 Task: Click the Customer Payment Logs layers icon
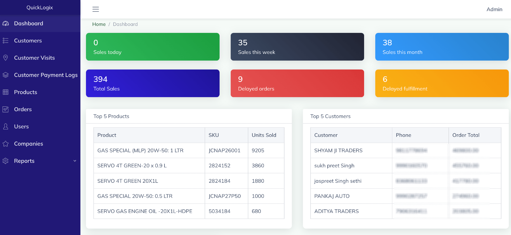pyautogui.click(x=6, y=75)
